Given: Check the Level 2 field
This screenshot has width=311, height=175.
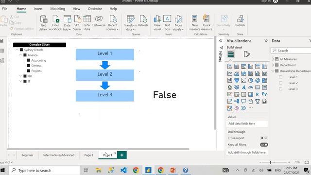Looking at the screenshot, I should tap(281, 83).
